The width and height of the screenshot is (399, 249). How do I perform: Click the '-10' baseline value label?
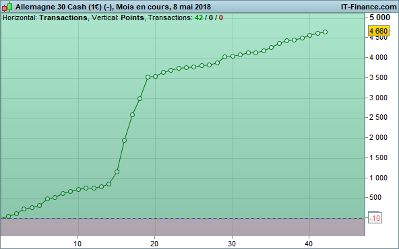tap(375, 218)
